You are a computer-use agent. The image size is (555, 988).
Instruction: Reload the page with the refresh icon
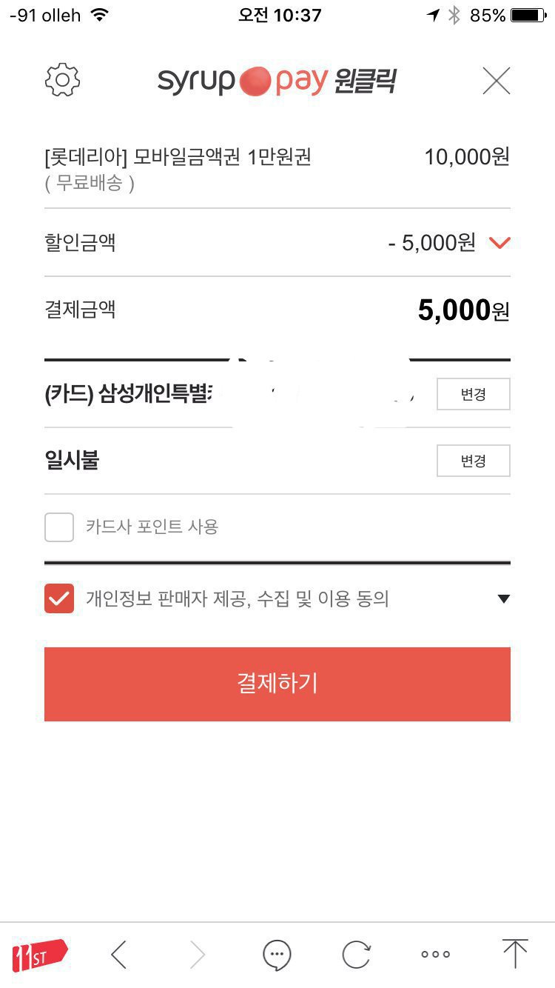point(356,954)
